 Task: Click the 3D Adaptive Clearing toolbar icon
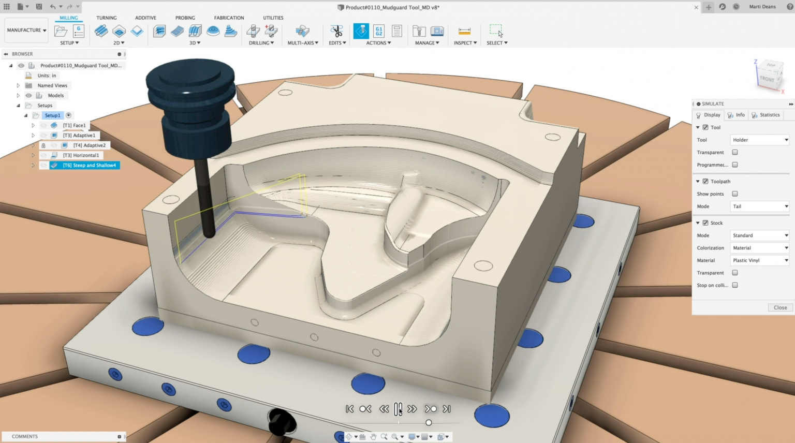159,31
